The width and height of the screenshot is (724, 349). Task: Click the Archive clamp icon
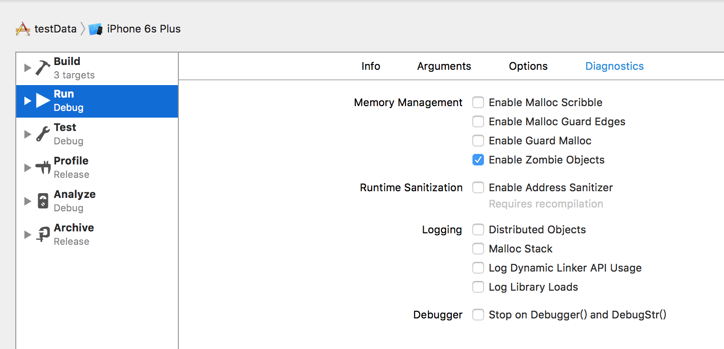pyautogui.click(x=43, y=235)
